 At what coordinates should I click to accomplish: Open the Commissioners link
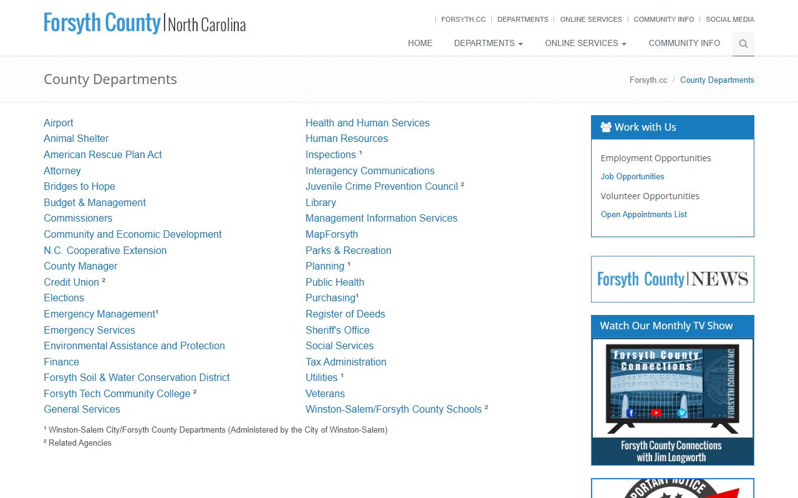tap(78, 218)
